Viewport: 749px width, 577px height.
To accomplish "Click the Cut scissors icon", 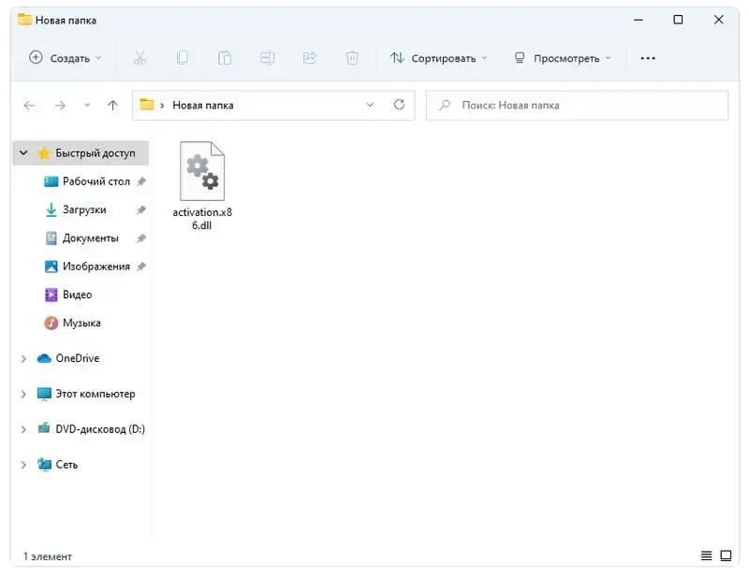I will (140, 58).
